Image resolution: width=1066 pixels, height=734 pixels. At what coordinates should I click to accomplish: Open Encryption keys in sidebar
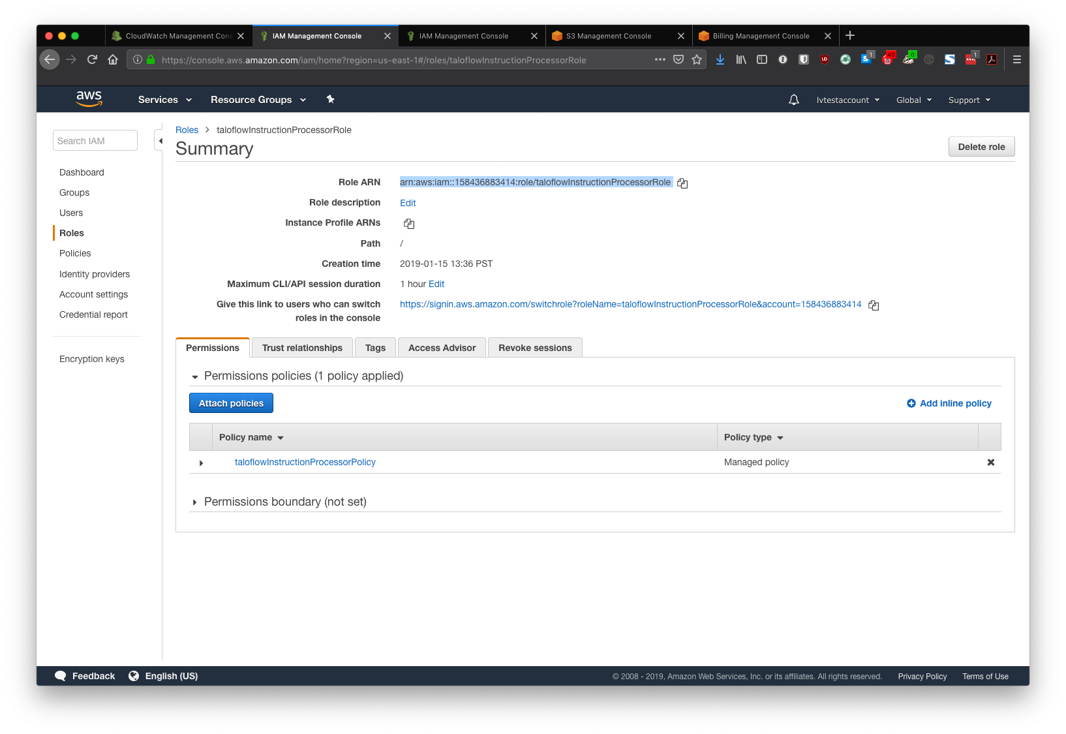[91, 359]
